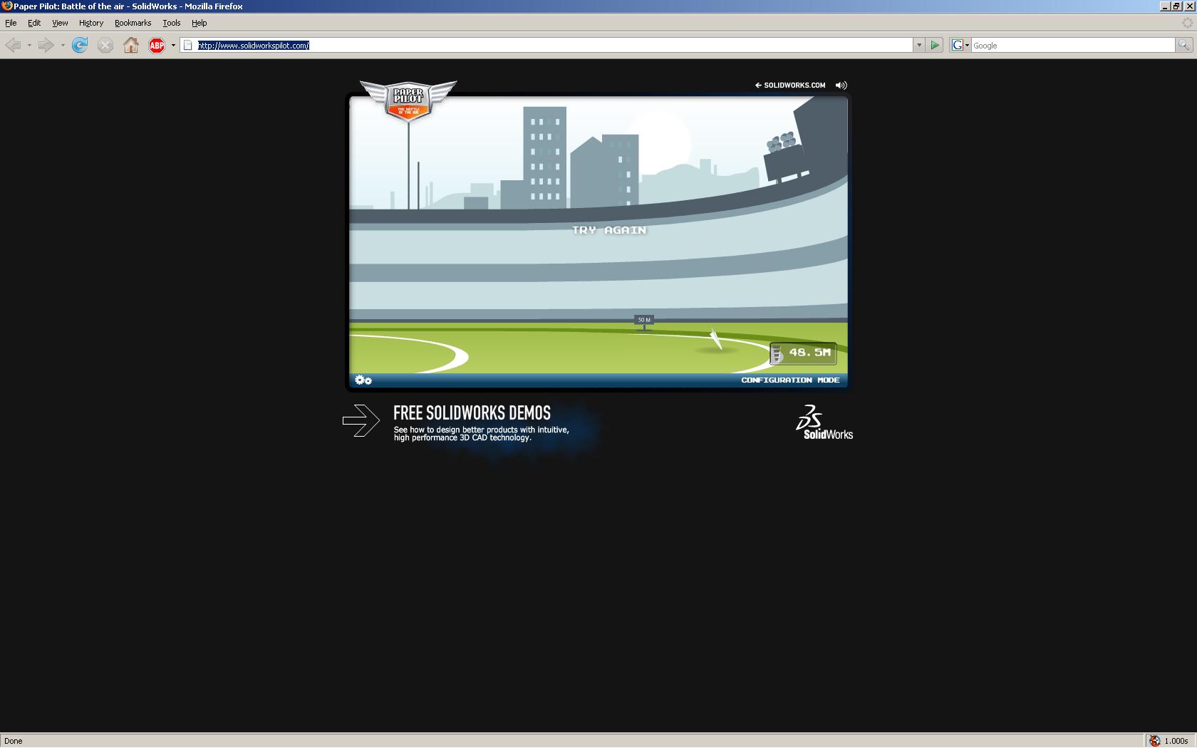This screenshot has width=1197, height=748.
Task: Open the Help menu
Action: coord(199,23)
